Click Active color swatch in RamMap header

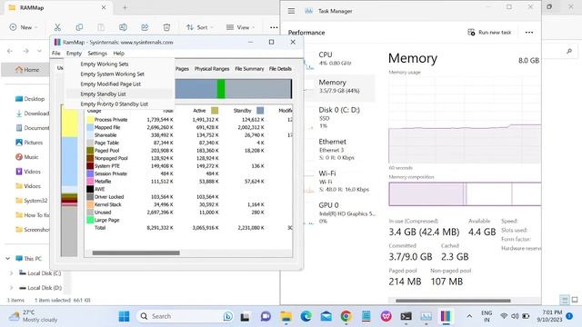215,111
